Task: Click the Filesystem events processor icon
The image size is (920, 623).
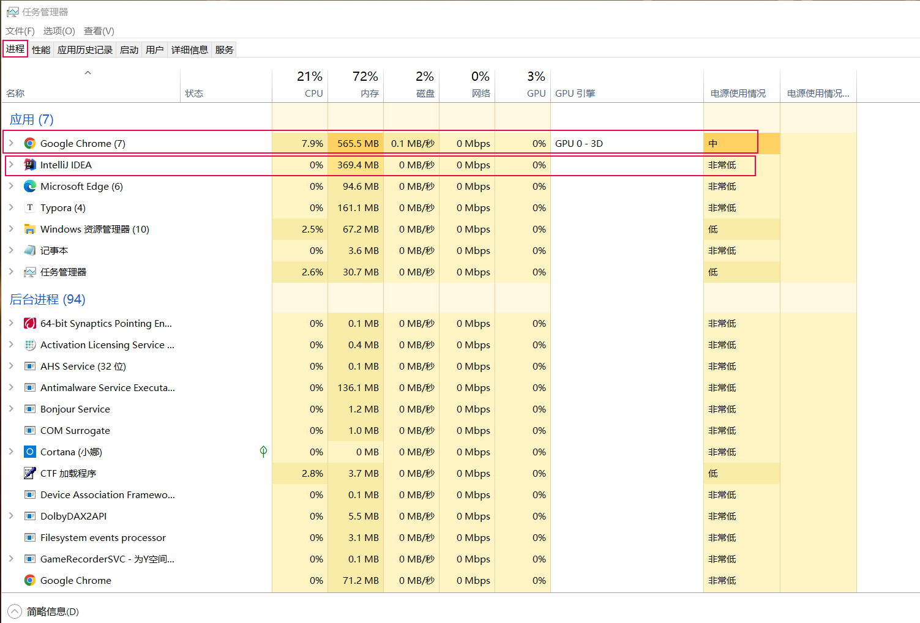Action: (x=29, y=537)
